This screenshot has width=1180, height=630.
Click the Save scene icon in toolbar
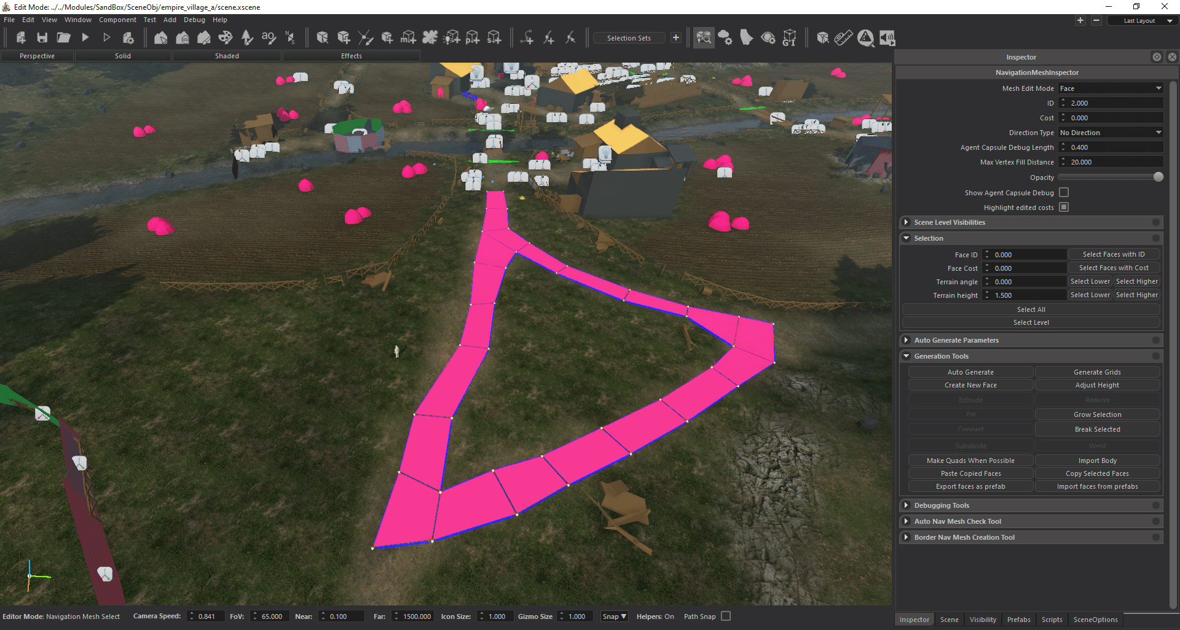point(42,37)
